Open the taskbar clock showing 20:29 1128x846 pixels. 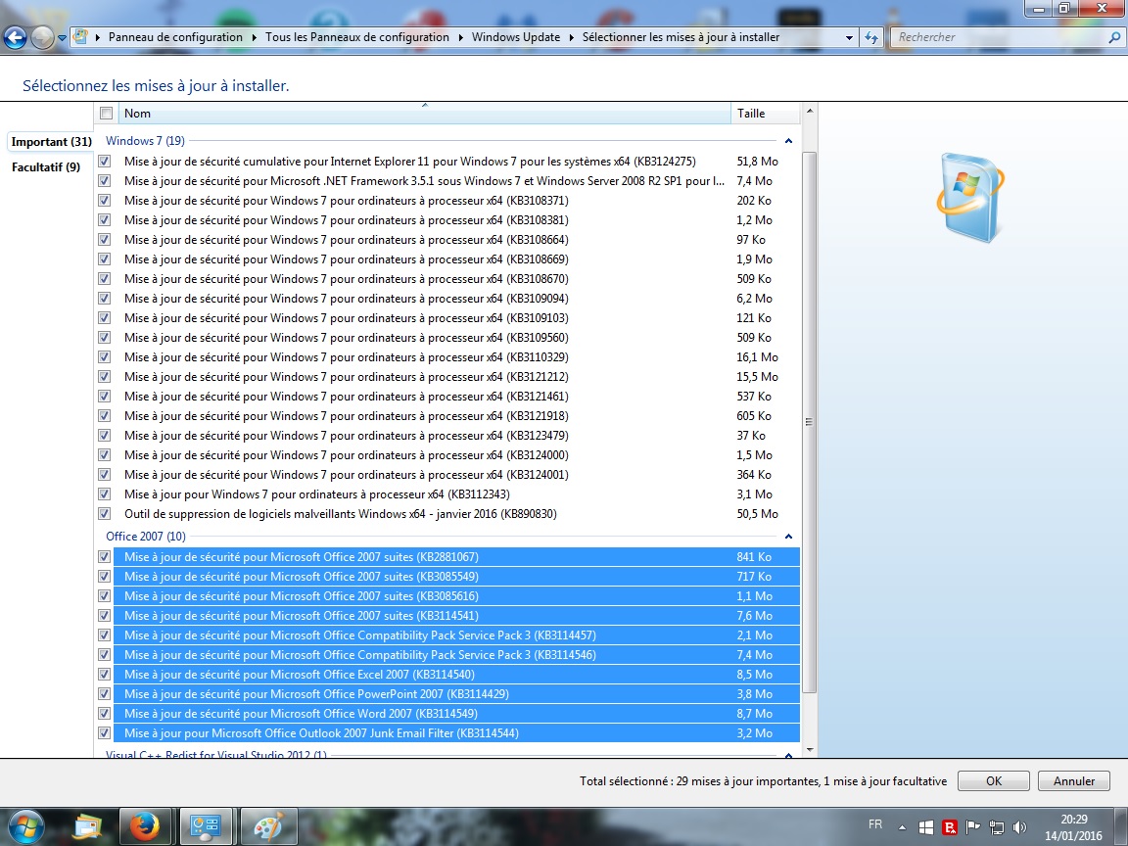pos(1073,827)
